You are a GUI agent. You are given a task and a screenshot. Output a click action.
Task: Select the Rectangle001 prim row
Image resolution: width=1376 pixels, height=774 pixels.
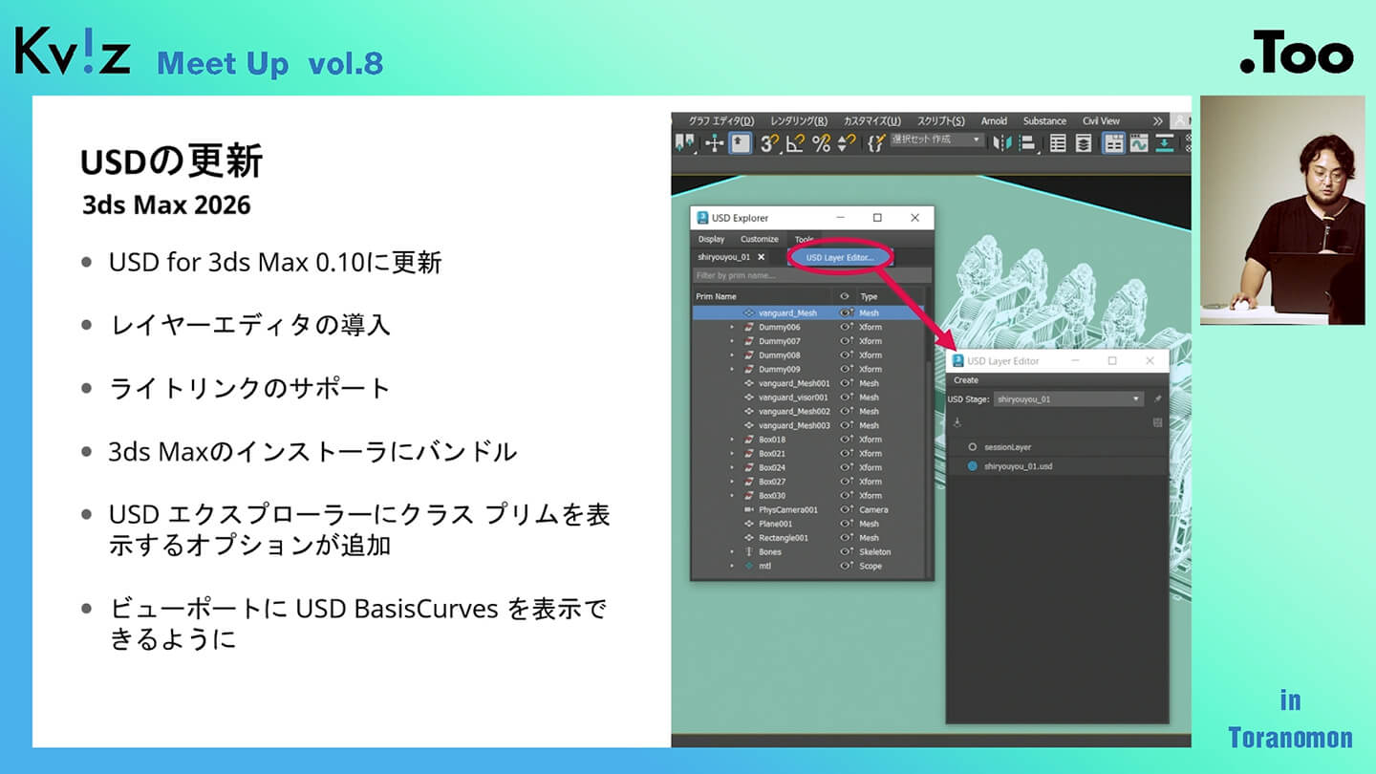coord(783,538)
